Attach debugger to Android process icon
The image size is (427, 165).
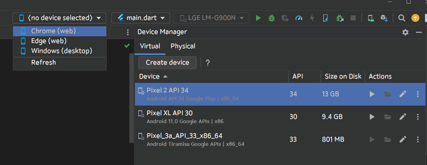click(339, 18)
